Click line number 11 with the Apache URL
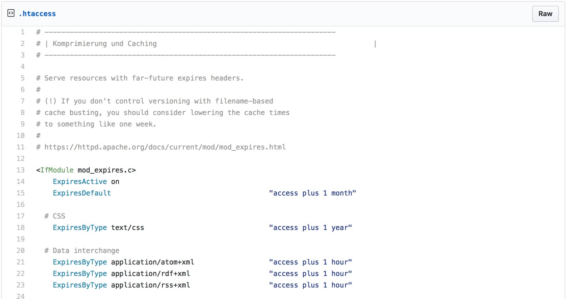The image size is (567, 299). click(x=21, y=147)
